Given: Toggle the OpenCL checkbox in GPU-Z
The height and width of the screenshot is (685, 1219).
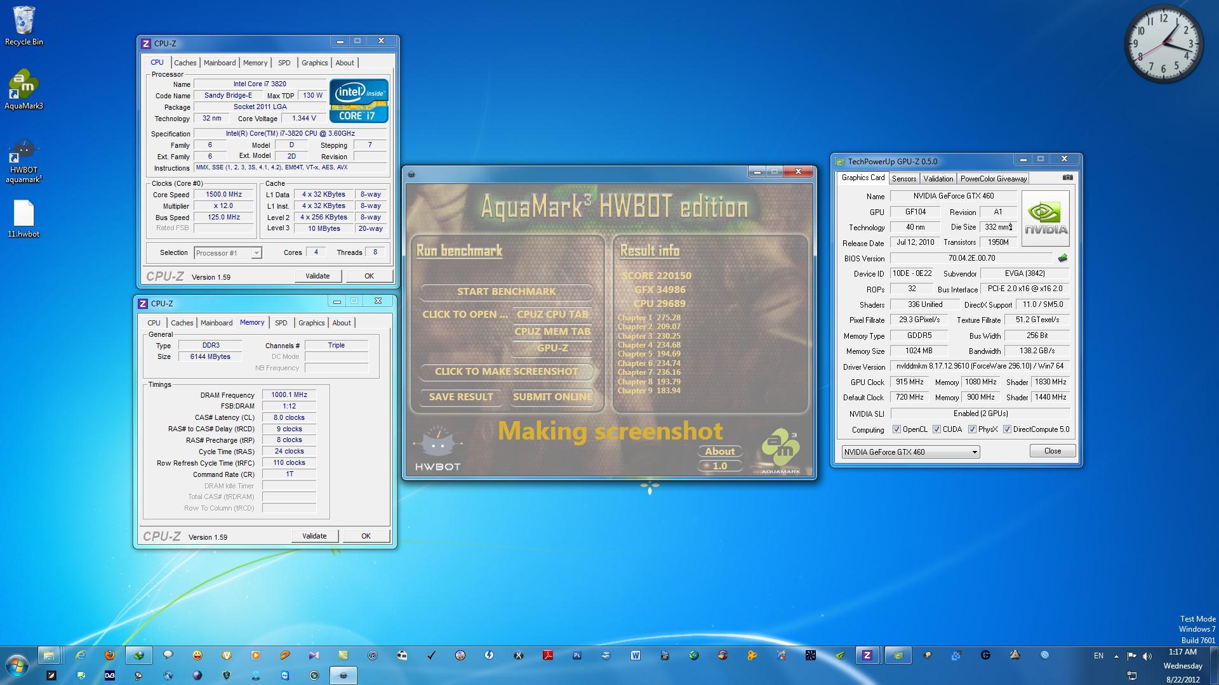Looking at the screenshot, I should 896,429.
